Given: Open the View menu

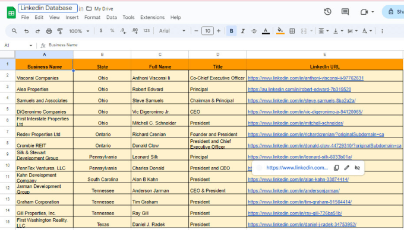Looking at the screenshot, I should [x=55, y=17].
